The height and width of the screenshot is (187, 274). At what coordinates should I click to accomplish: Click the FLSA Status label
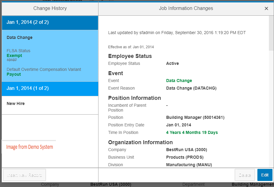[18, 51]
